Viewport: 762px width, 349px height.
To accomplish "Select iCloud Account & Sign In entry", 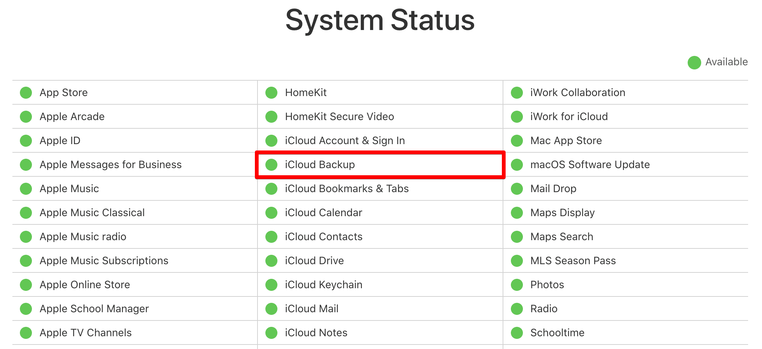I will tap(345, 141).
